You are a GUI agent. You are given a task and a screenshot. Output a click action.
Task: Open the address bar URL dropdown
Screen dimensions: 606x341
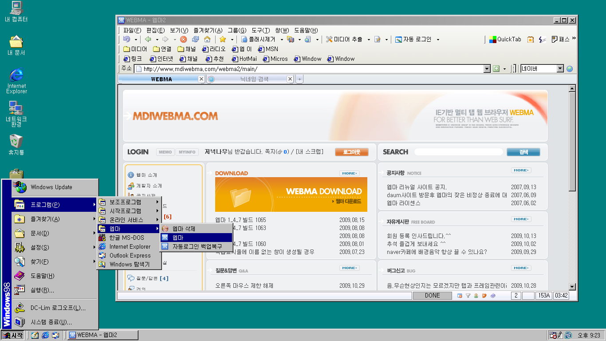(487, 69)
